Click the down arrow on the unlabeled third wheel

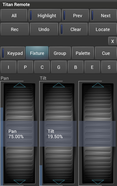coord(98,182)
